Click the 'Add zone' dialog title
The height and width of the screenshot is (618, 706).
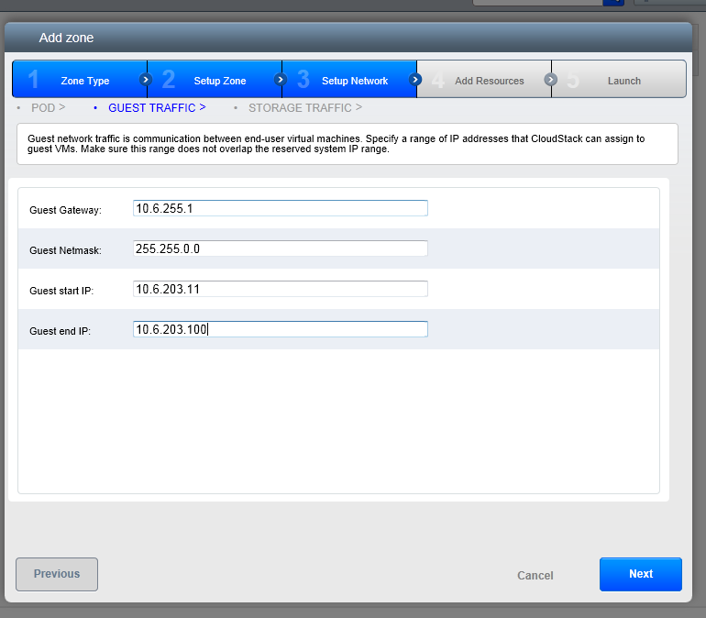click(x=66, y=38)
